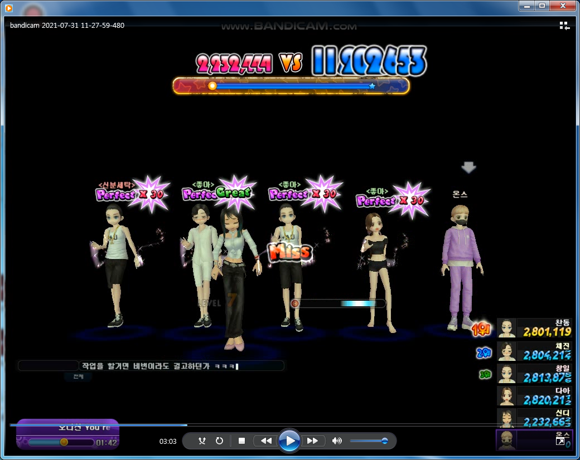Click the 03:03 elapsed time display
The image size is (580, 460).
[167, 441]
